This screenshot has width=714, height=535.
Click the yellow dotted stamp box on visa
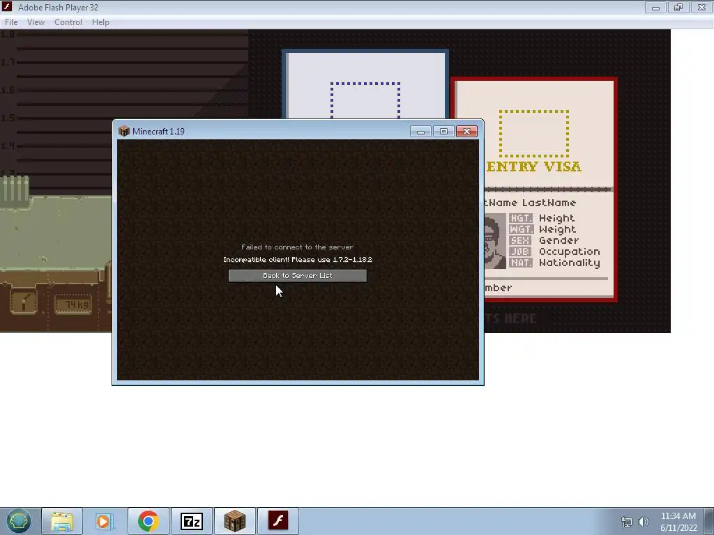[533, 133]
